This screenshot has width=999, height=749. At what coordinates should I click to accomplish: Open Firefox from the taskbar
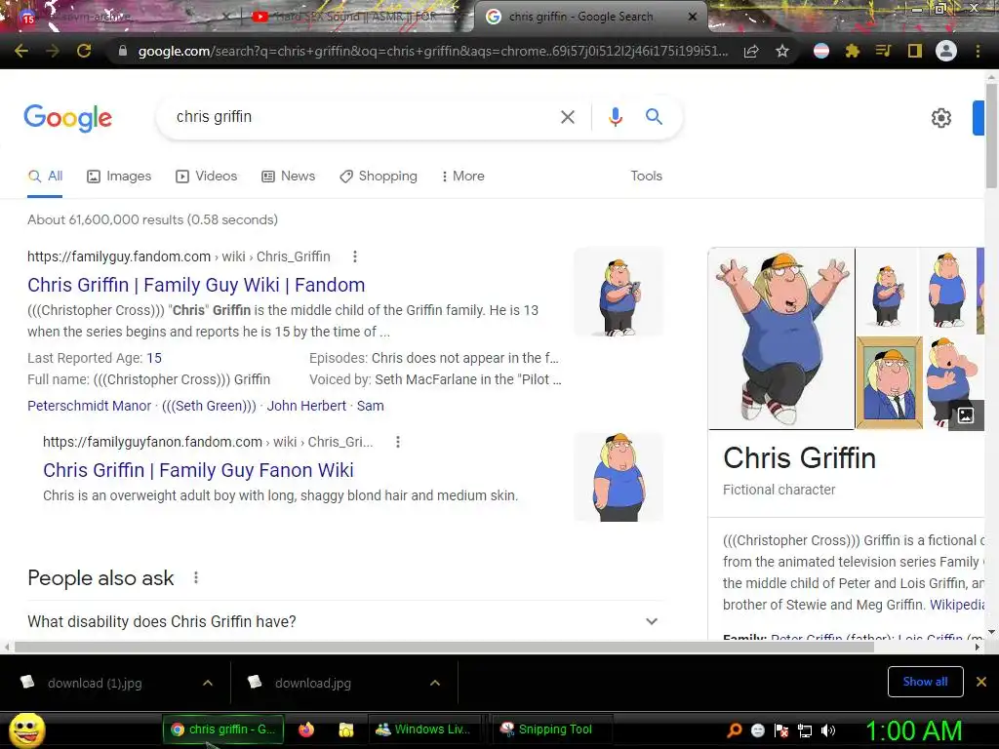[306, 729]
